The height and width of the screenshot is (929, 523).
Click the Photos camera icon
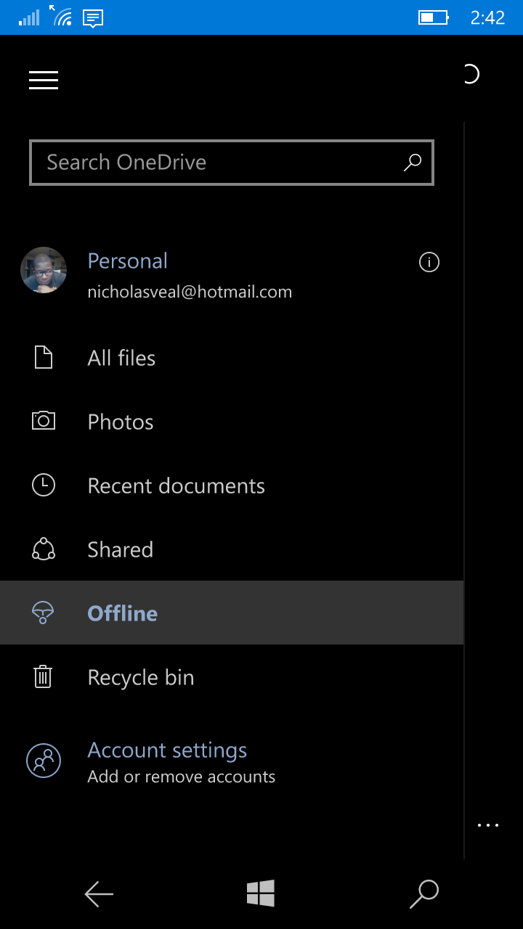coord(44,421)
